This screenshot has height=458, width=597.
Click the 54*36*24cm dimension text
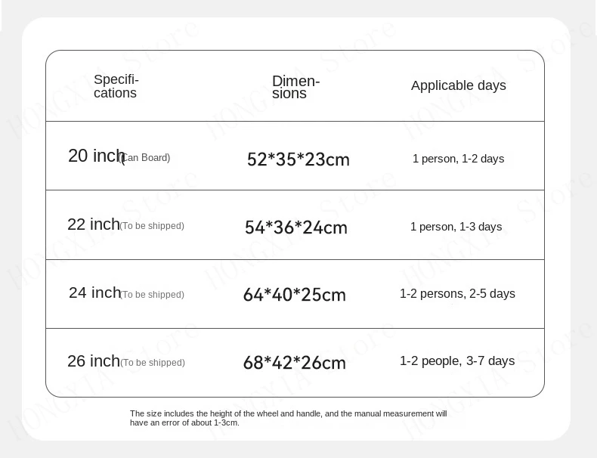(x=295, y=227)
